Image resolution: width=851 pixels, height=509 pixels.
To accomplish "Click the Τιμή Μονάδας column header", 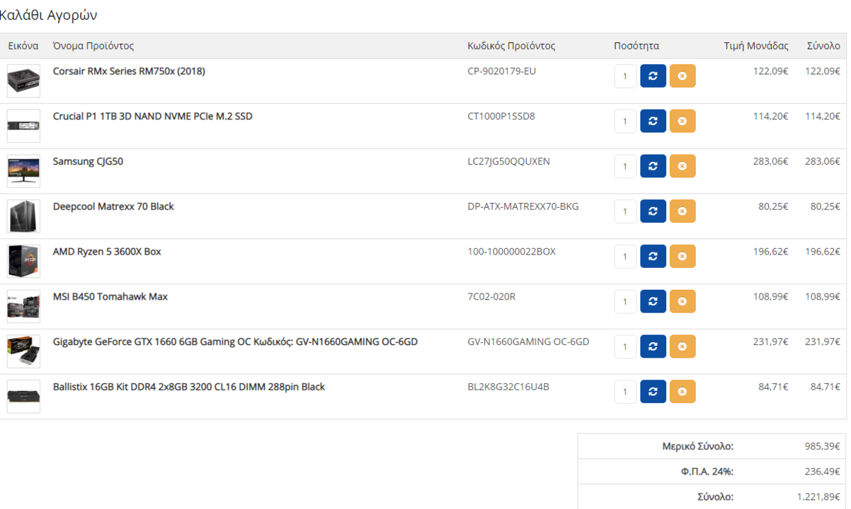I will 756,46.
